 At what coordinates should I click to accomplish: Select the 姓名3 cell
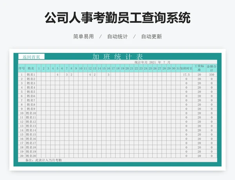(31, 83)
